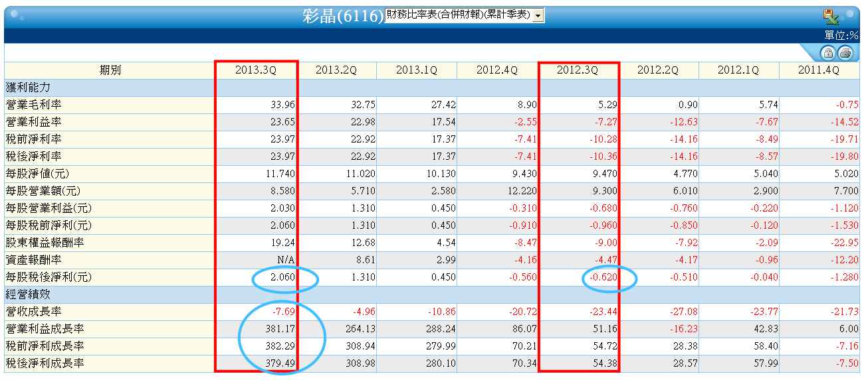
Task: Click value -16.23 in 營業利益成長率 row
Action: 683,328
